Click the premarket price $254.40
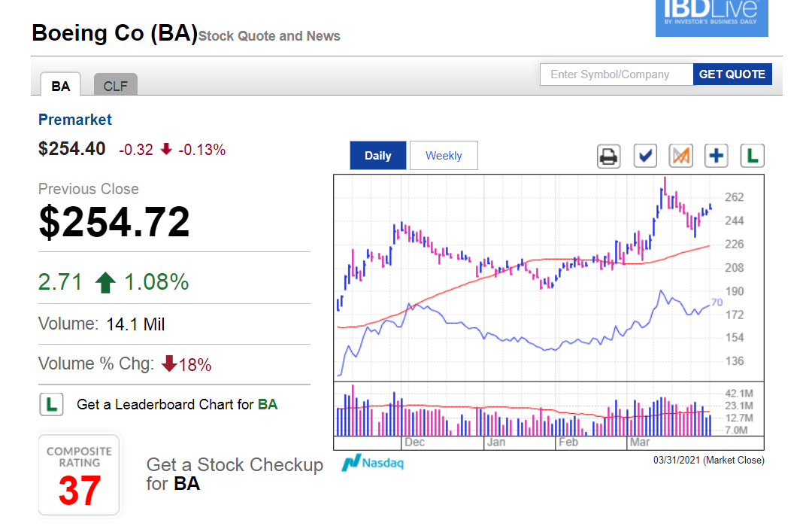Image resolution: width=809 pixels, height=526 pixels. point(71,149)
